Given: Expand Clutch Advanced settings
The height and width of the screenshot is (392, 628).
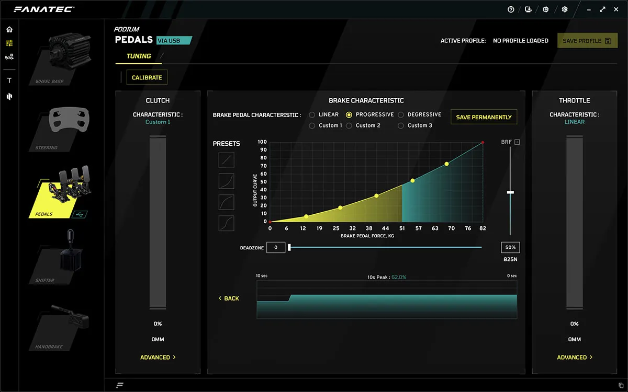Looking at the screenshot, I should coord(158,358).
